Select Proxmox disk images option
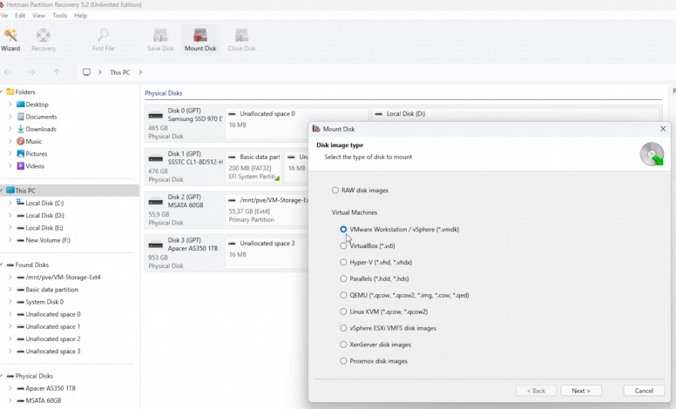The image size is (676, 409). click(x=343, y=361)
